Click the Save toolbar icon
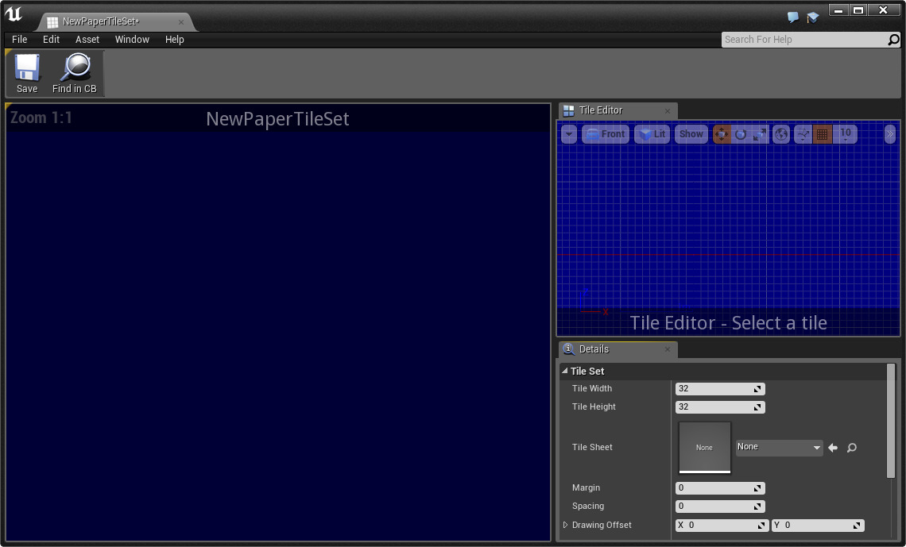 click(x=27, y=69)
